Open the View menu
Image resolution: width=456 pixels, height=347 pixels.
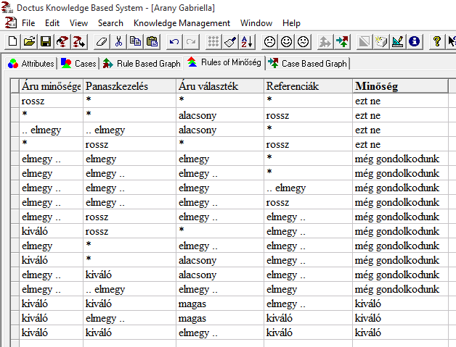pyautogui.click(x=78, y=23)
